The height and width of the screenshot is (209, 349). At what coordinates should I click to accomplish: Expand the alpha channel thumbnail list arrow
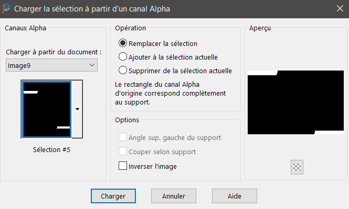pyautogui.click(x=77, y=109)
